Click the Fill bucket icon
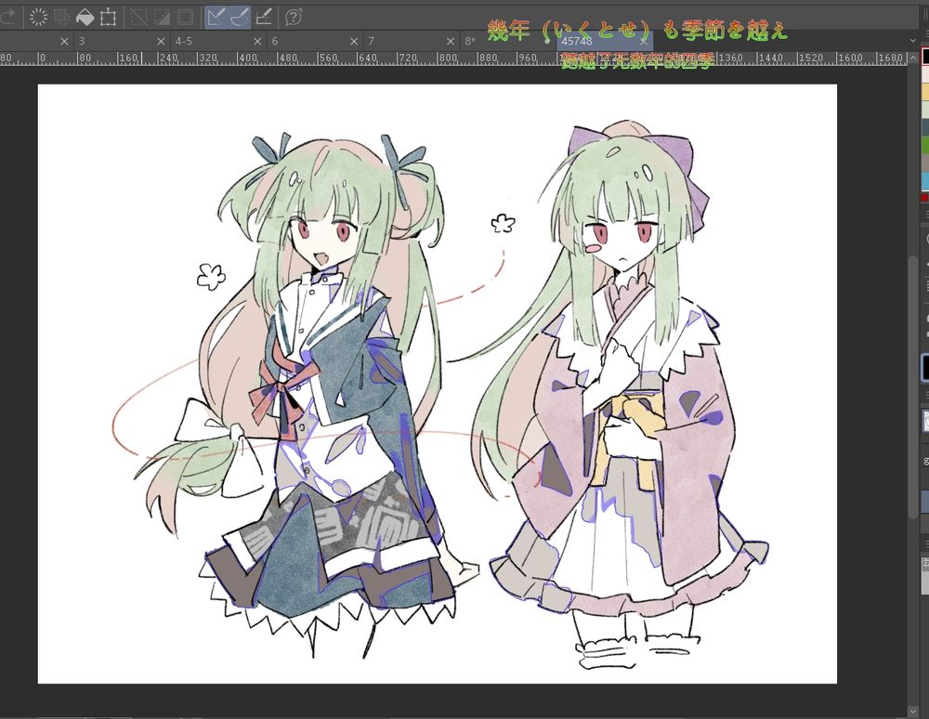The height and width of the screenshot is (719, 929). (85, 17)
